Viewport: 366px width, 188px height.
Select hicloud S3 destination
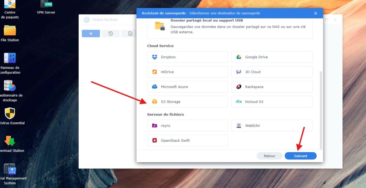point(272,102)
